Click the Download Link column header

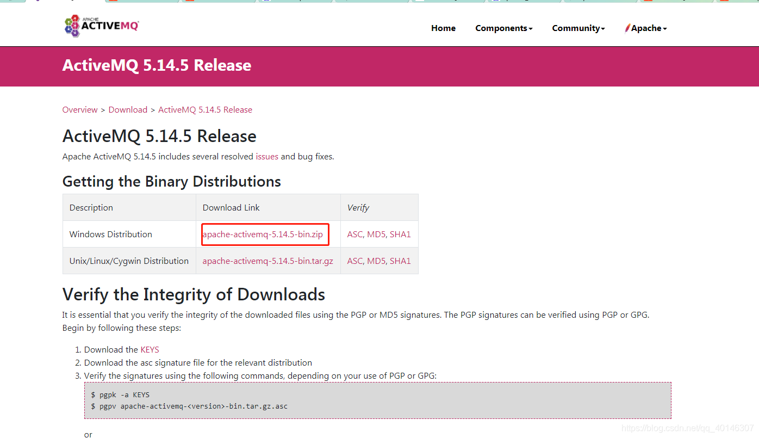coord(268,208)
